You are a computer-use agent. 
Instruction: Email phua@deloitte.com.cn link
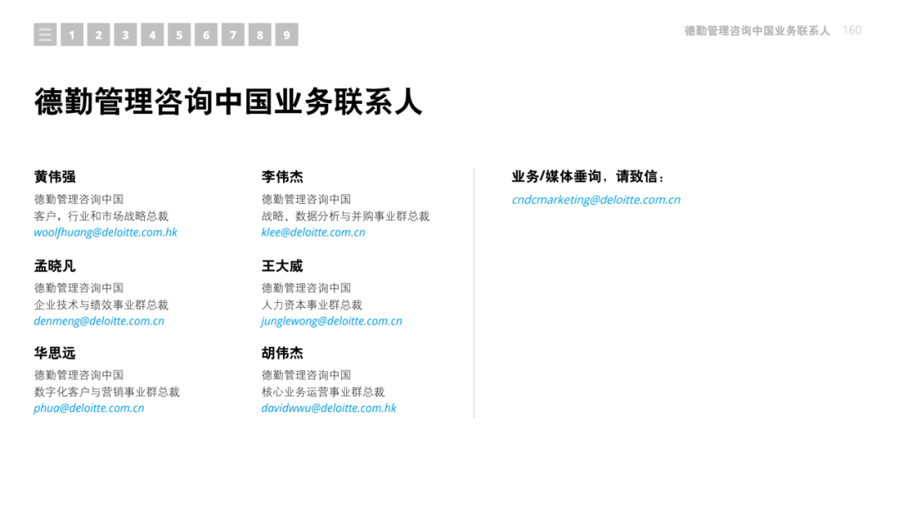(x=89, y=409)
